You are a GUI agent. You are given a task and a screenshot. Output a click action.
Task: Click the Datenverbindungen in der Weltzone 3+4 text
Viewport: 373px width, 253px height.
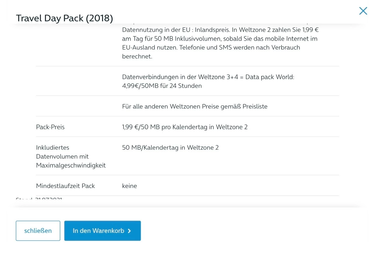point(208,77)
